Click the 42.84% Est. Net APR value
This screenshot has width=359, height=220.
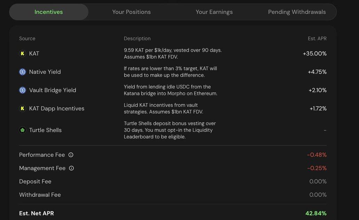pos(316,213)
